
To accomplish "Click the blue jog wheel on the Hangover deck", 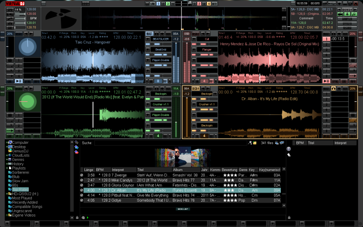I will point(28,47).
